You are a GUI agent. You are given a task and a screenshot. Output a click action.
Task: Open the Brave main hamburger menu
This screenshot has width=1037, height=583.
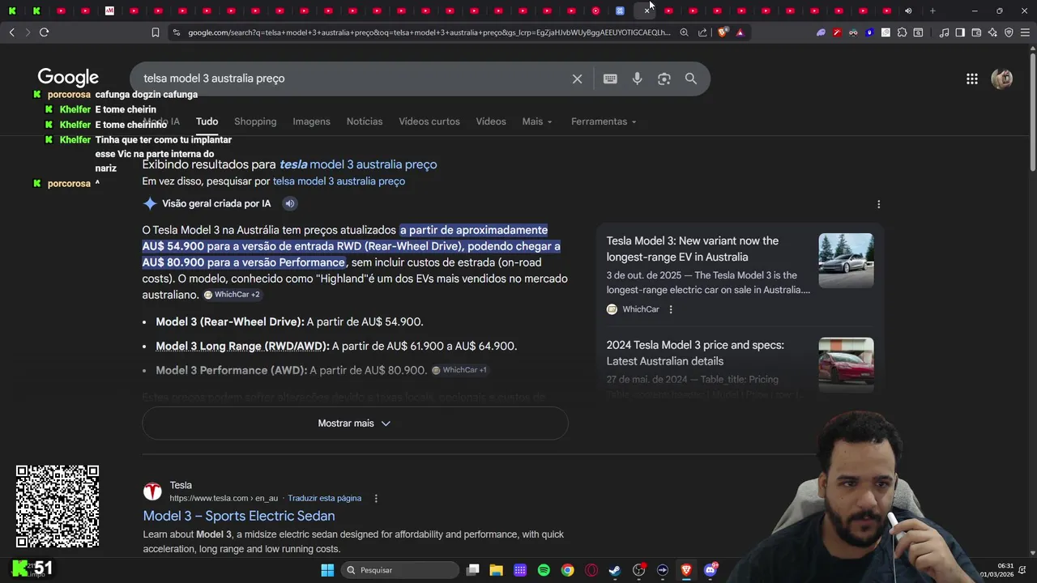point(1026,32)
